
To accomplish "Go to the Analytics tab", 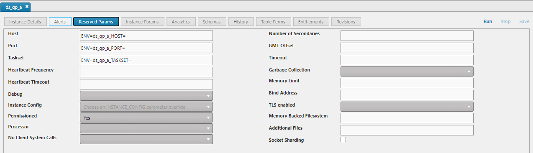I will [181, 22].
